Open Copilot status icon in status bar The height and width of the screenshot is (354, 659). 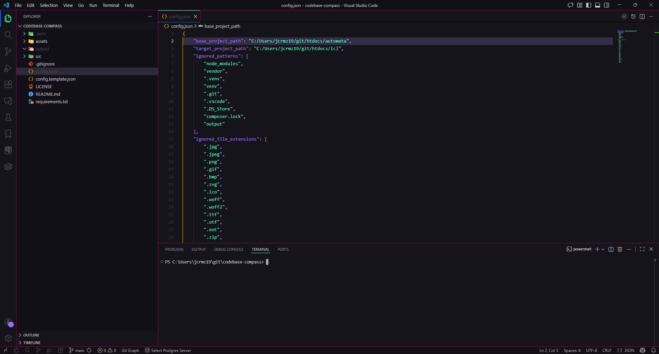point(643,350)
